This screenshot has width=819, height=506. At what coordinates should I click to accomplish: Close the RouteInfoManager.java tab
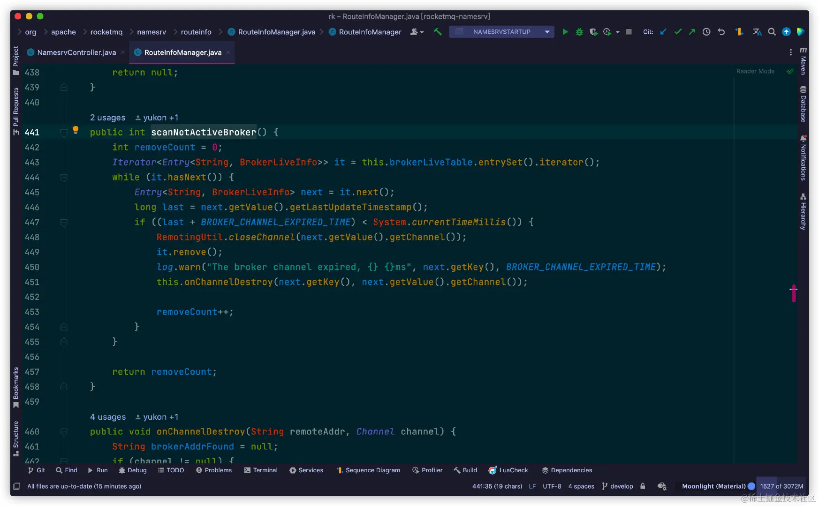[x=228, y=52]
